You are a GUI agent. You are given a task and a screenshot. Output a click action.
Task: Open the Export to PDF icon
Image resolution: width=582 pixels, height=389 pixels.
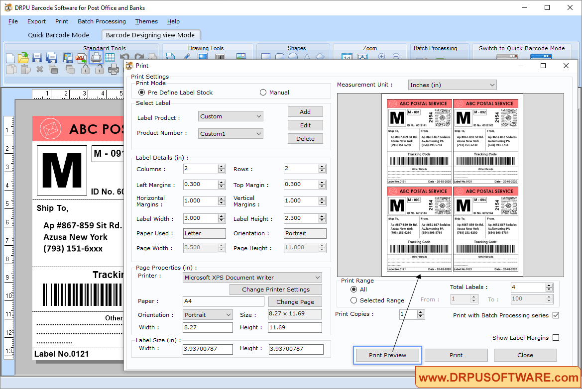[80, 57]
